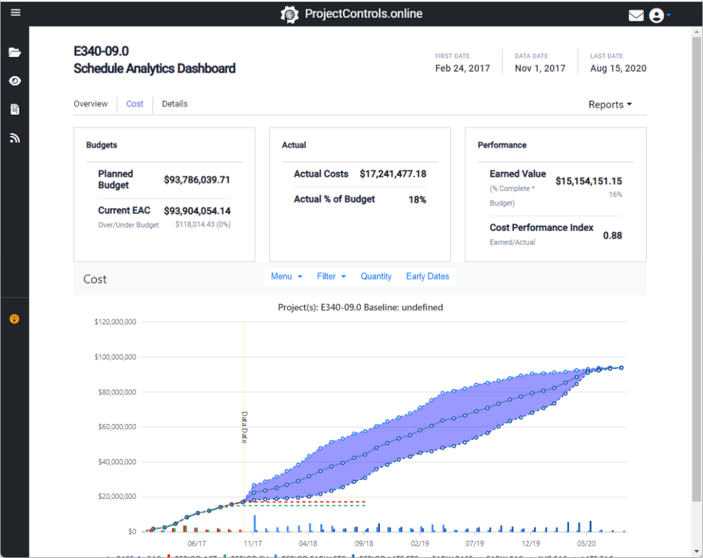Click the ProjectControls.online title link
Screen dimensions: 703x558
click(364, 14)
